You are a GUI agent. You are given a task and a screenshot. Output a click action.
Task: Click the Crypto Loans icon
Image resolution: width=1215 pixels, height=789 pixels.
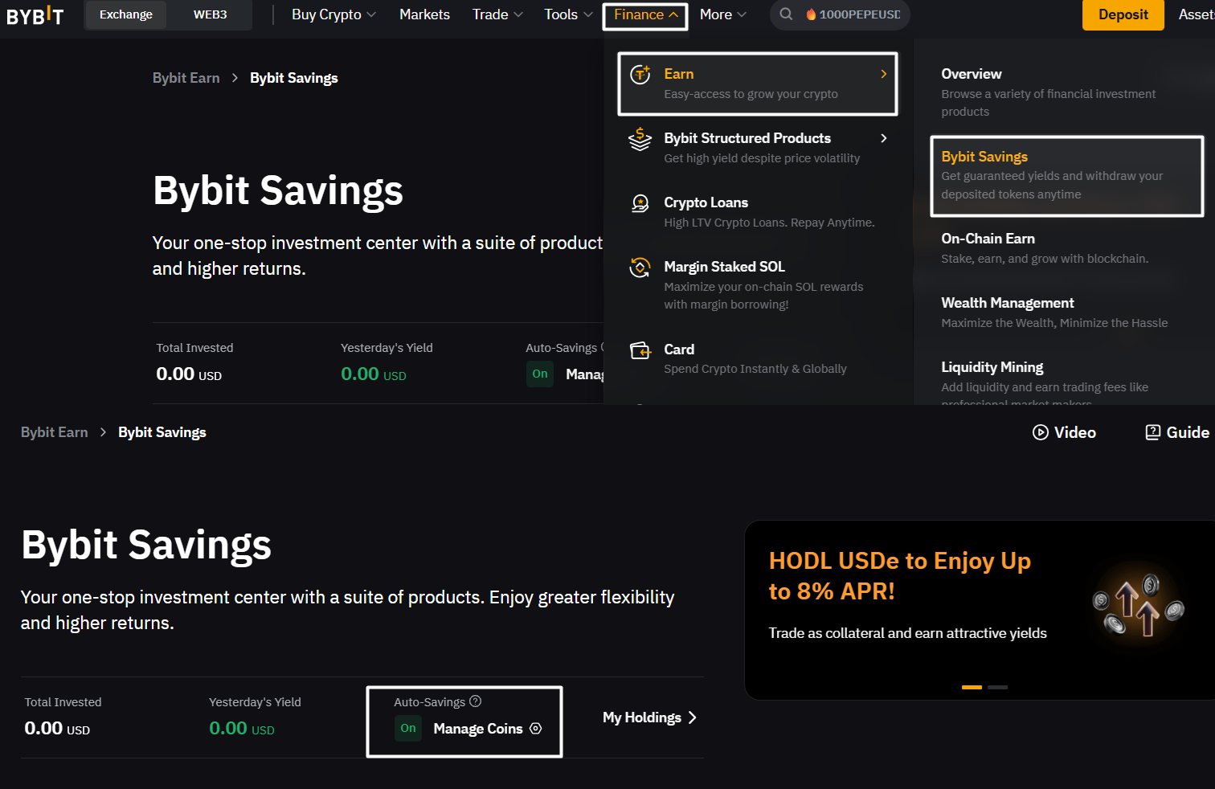640,203
